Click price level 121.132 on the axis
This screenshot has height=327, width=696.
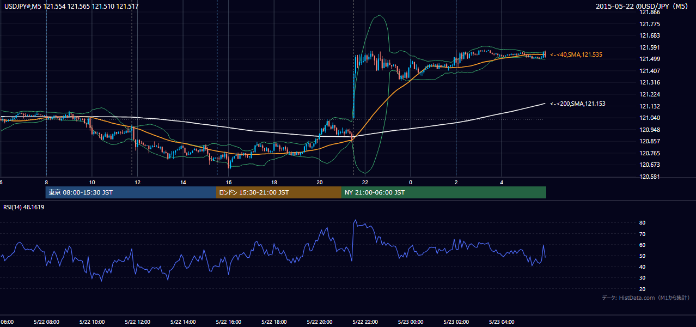click(650, 106)
